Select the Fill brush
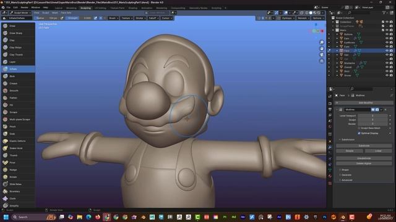The height and width of the screenshot is (222, 396). 18,105
